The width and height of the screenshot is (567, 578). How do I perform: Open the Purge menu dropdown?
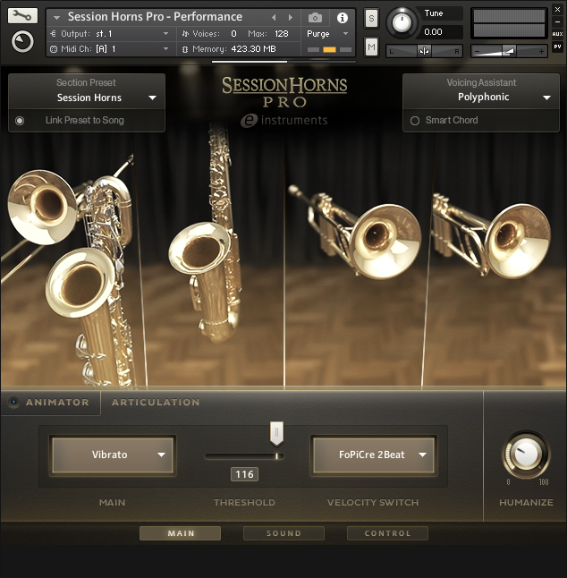327,34
